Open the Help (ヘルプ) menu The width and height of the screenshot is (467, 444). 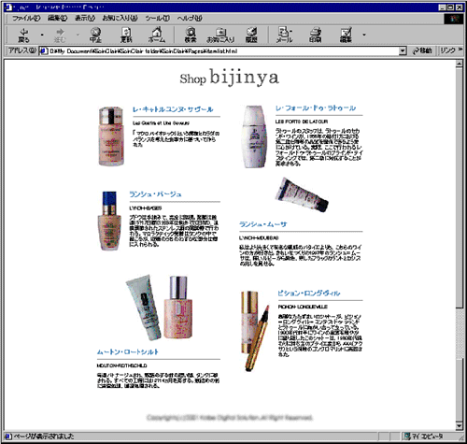coord(190,18)
